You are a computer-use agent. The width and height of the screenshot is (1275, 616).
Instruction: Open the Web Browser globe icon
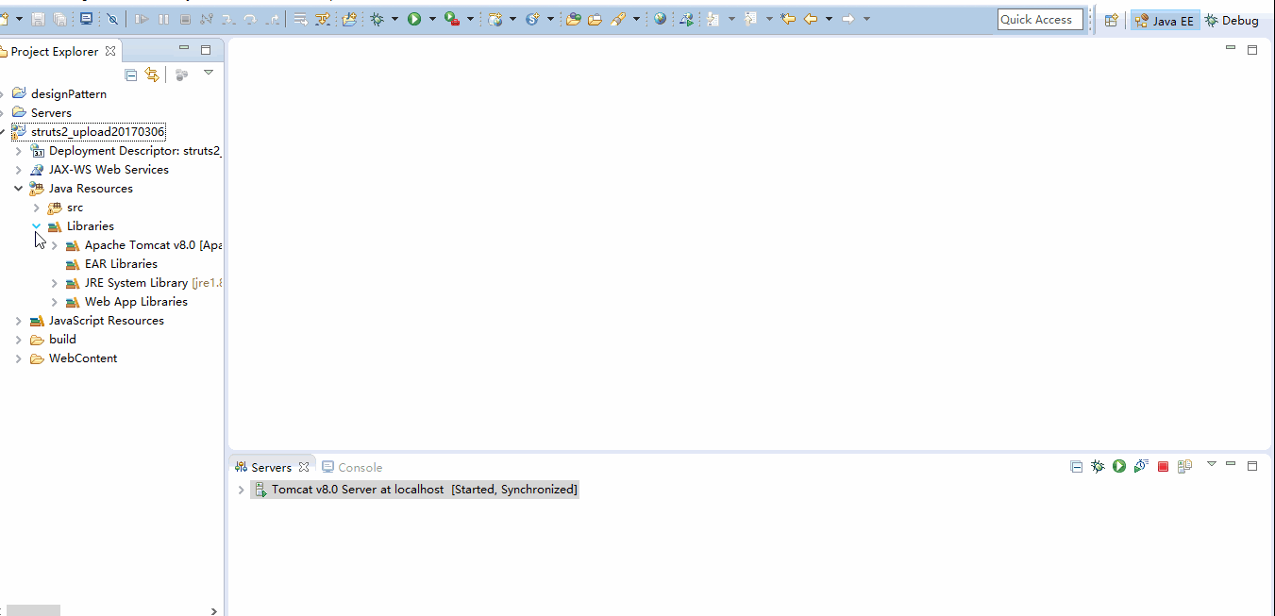660,19
